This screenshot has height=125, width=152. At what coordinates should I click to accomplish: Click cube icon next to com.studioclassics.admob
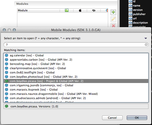7,98
